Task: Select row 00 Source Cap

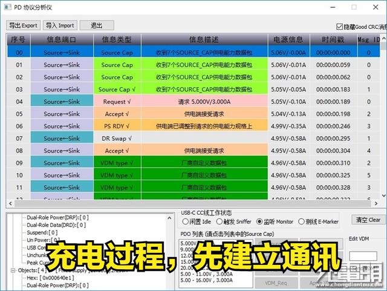Action: (x=193, y=53)
